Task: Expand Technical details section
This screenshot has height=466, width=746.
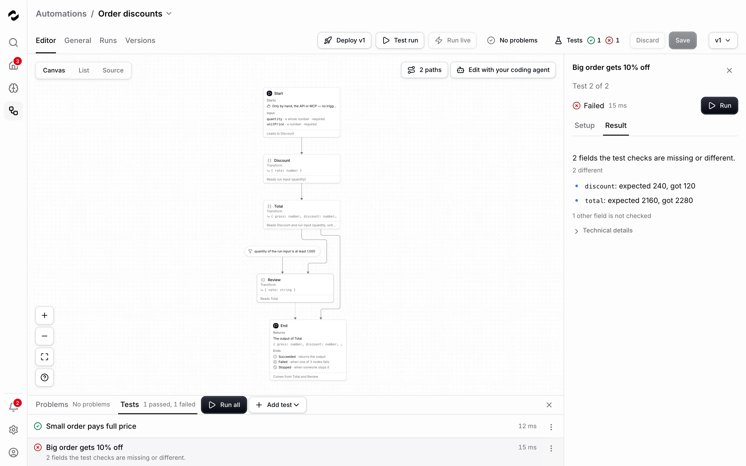Action: pos(603,230)
